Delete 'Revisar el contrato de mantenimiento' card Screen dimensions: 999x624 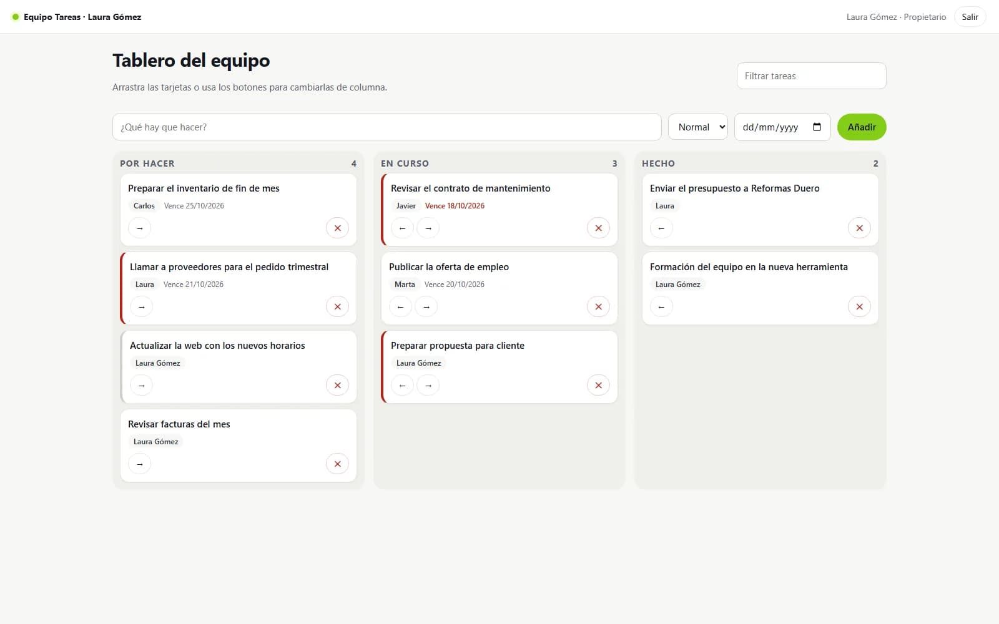coord(598,228)
